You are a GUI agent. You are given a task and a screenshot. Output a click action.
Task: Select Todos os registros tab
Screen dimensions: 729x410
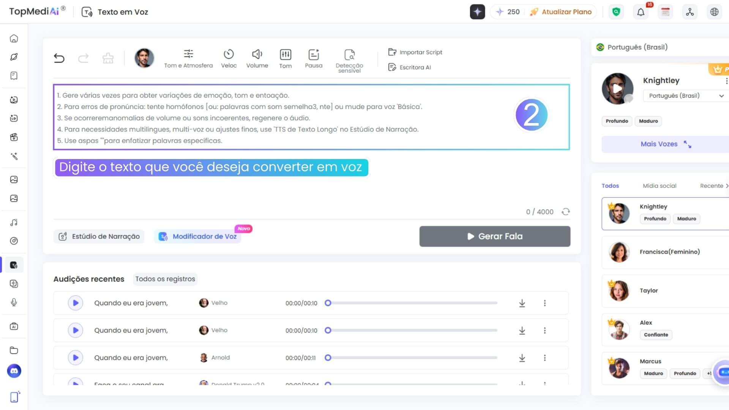pyautogui.click(x=165, y=279)
